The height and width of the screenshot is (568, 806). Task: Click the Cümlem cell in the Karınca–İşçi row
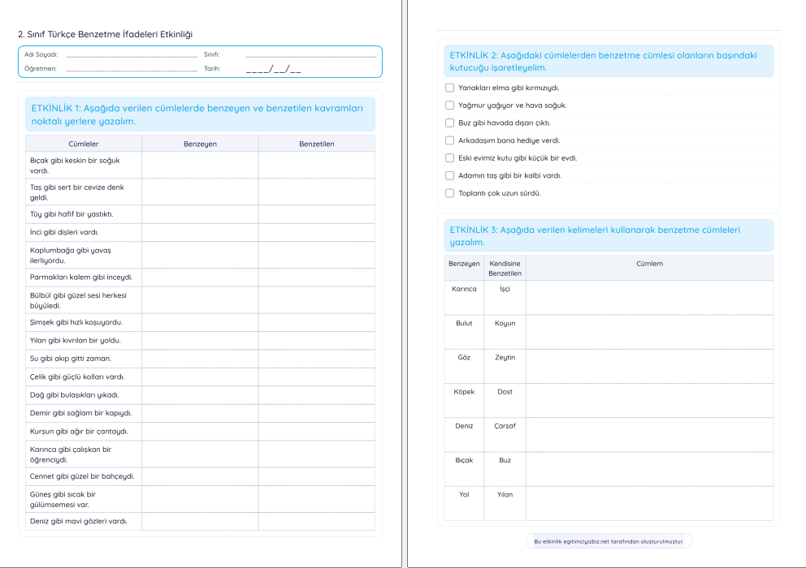click(649, 297)
